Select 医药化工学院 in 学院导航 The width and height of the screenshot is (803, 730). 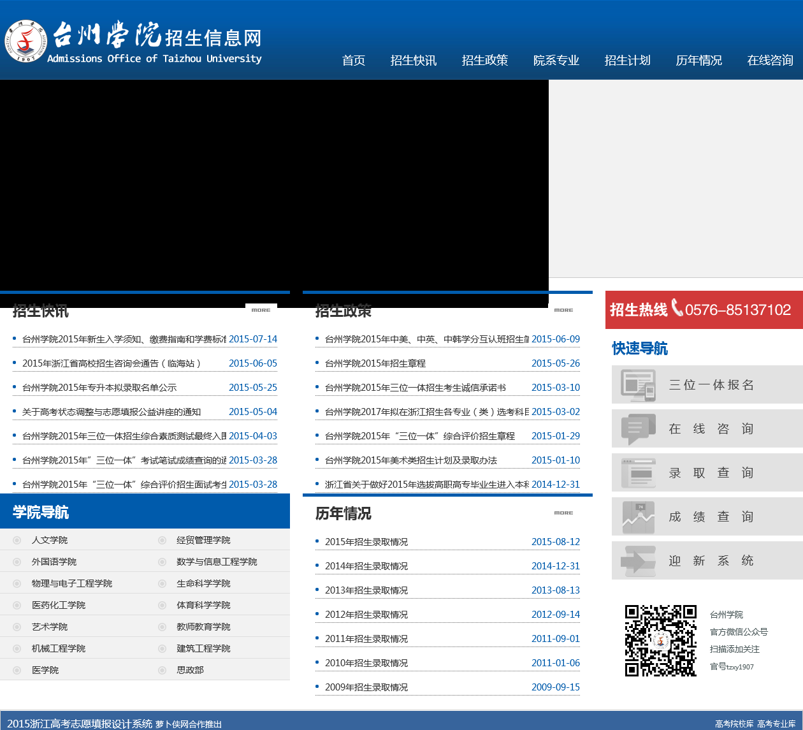59,605
